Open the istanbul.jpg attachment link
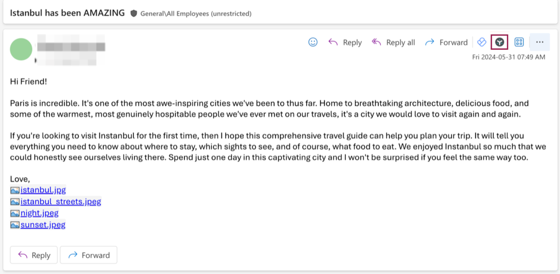The image size is (560, 274). 43,190
